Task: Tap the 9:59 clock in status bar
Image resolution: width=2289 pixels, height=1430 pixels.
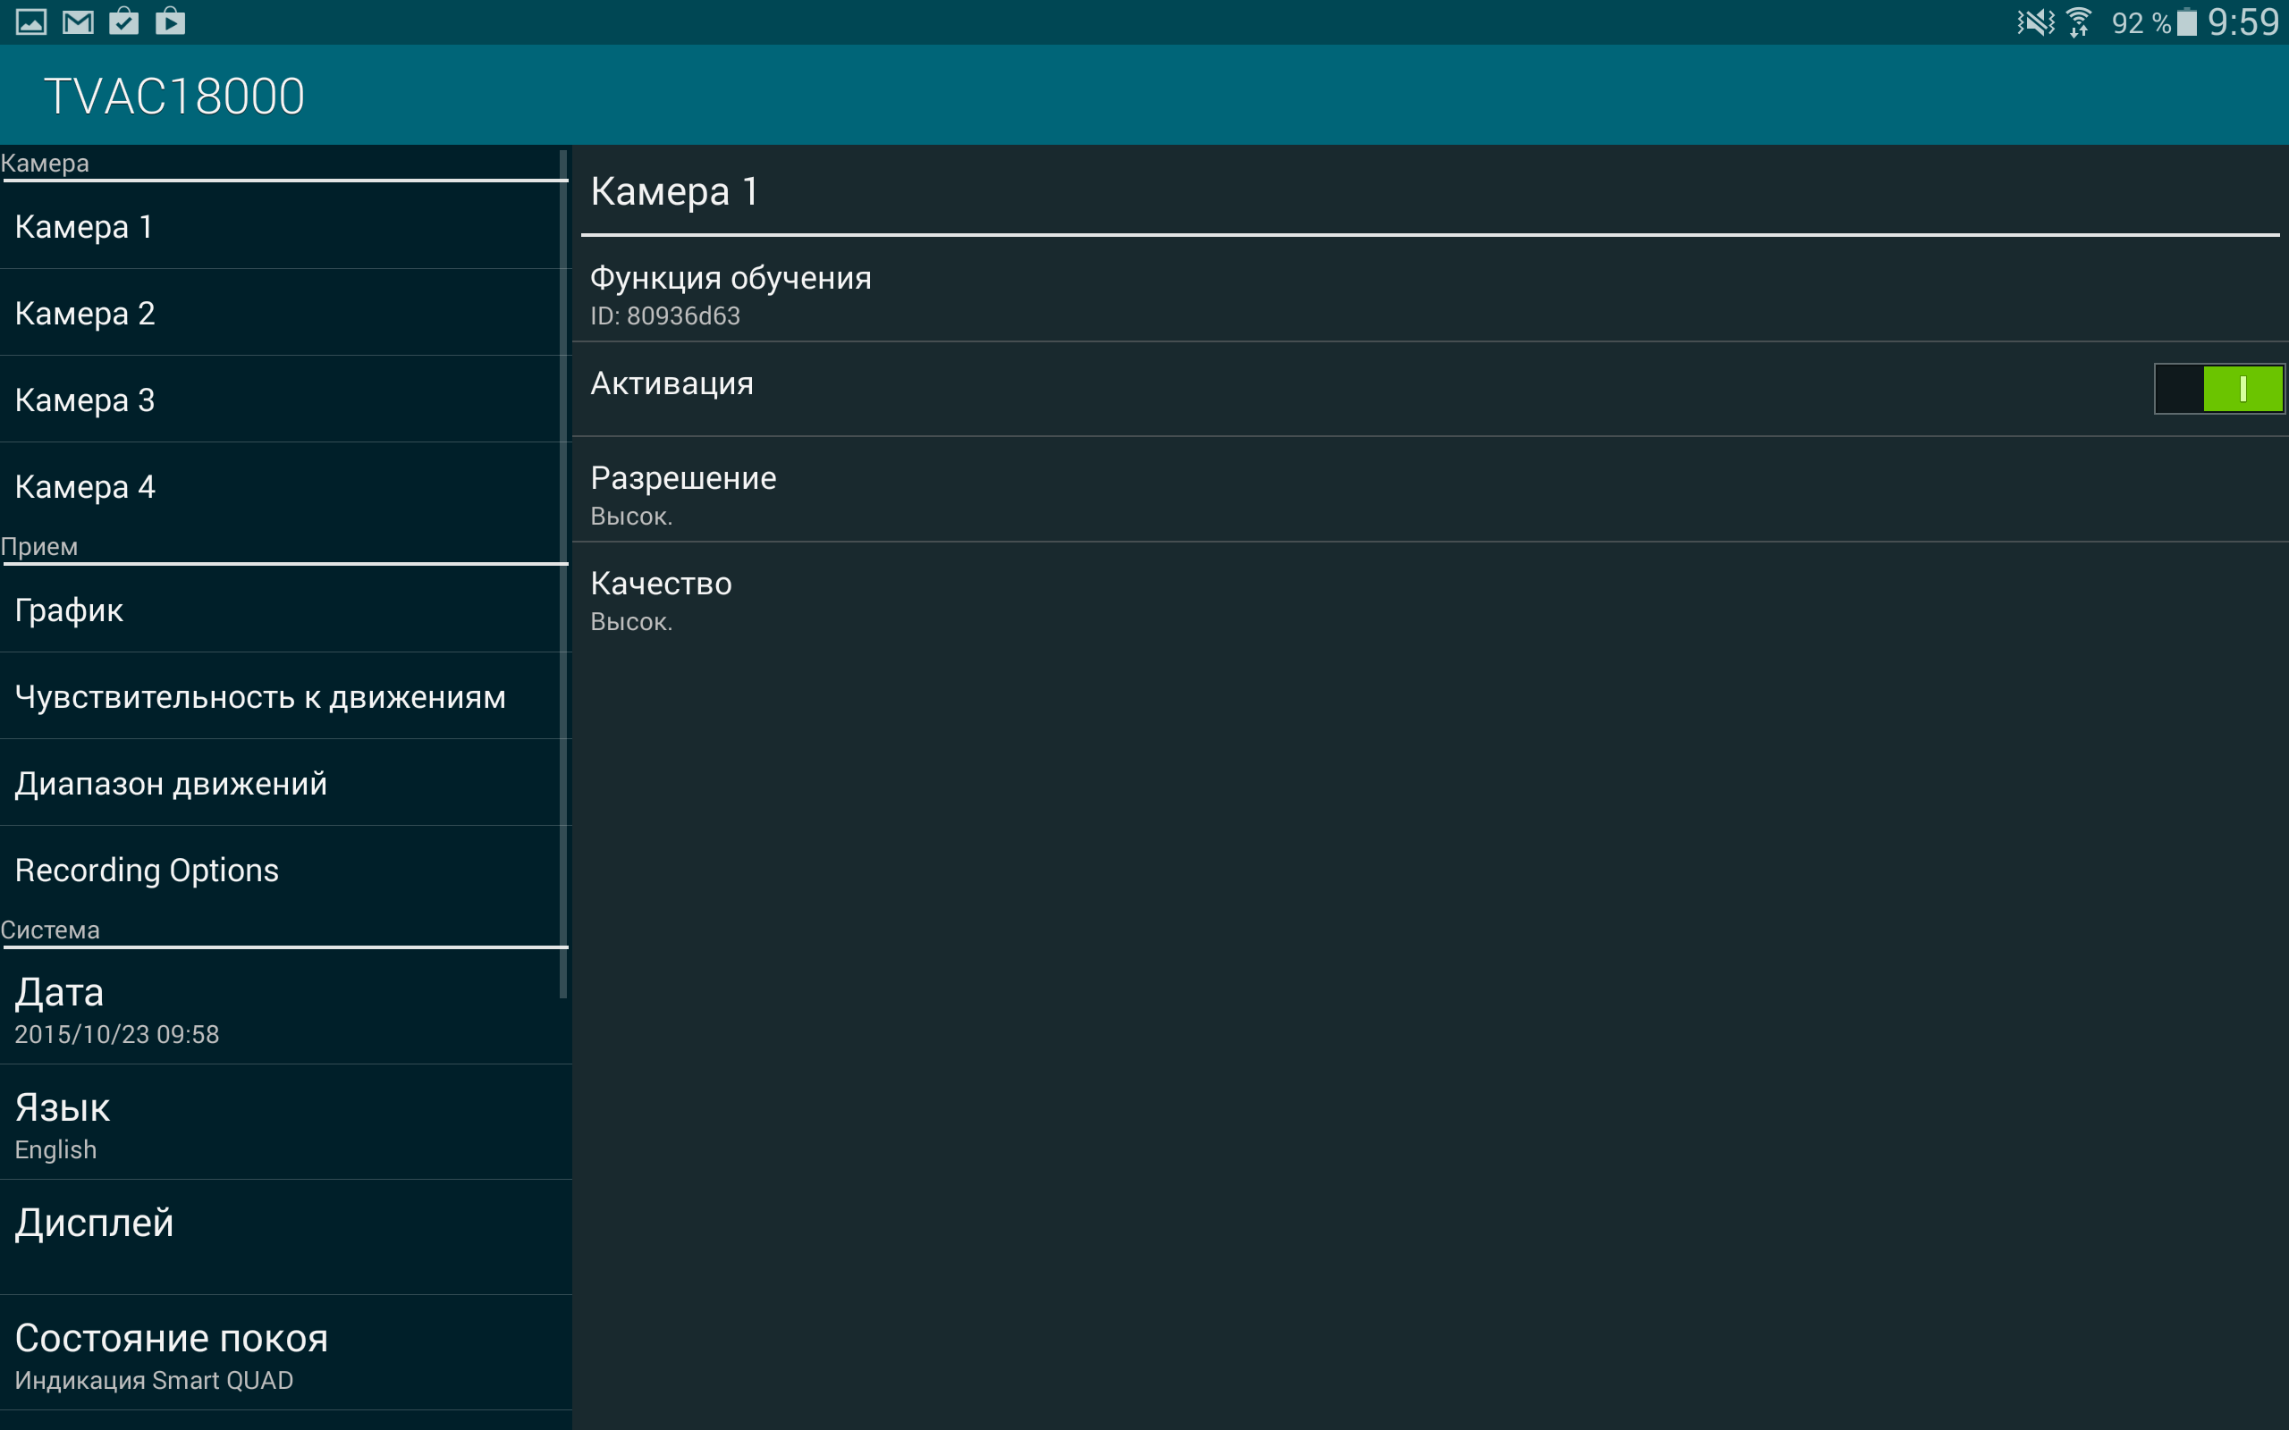Action: (x=2243, y=21)
